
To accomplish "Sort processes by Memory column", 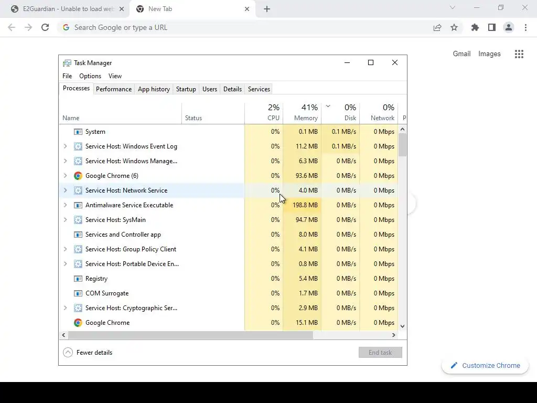I will 302,113.
